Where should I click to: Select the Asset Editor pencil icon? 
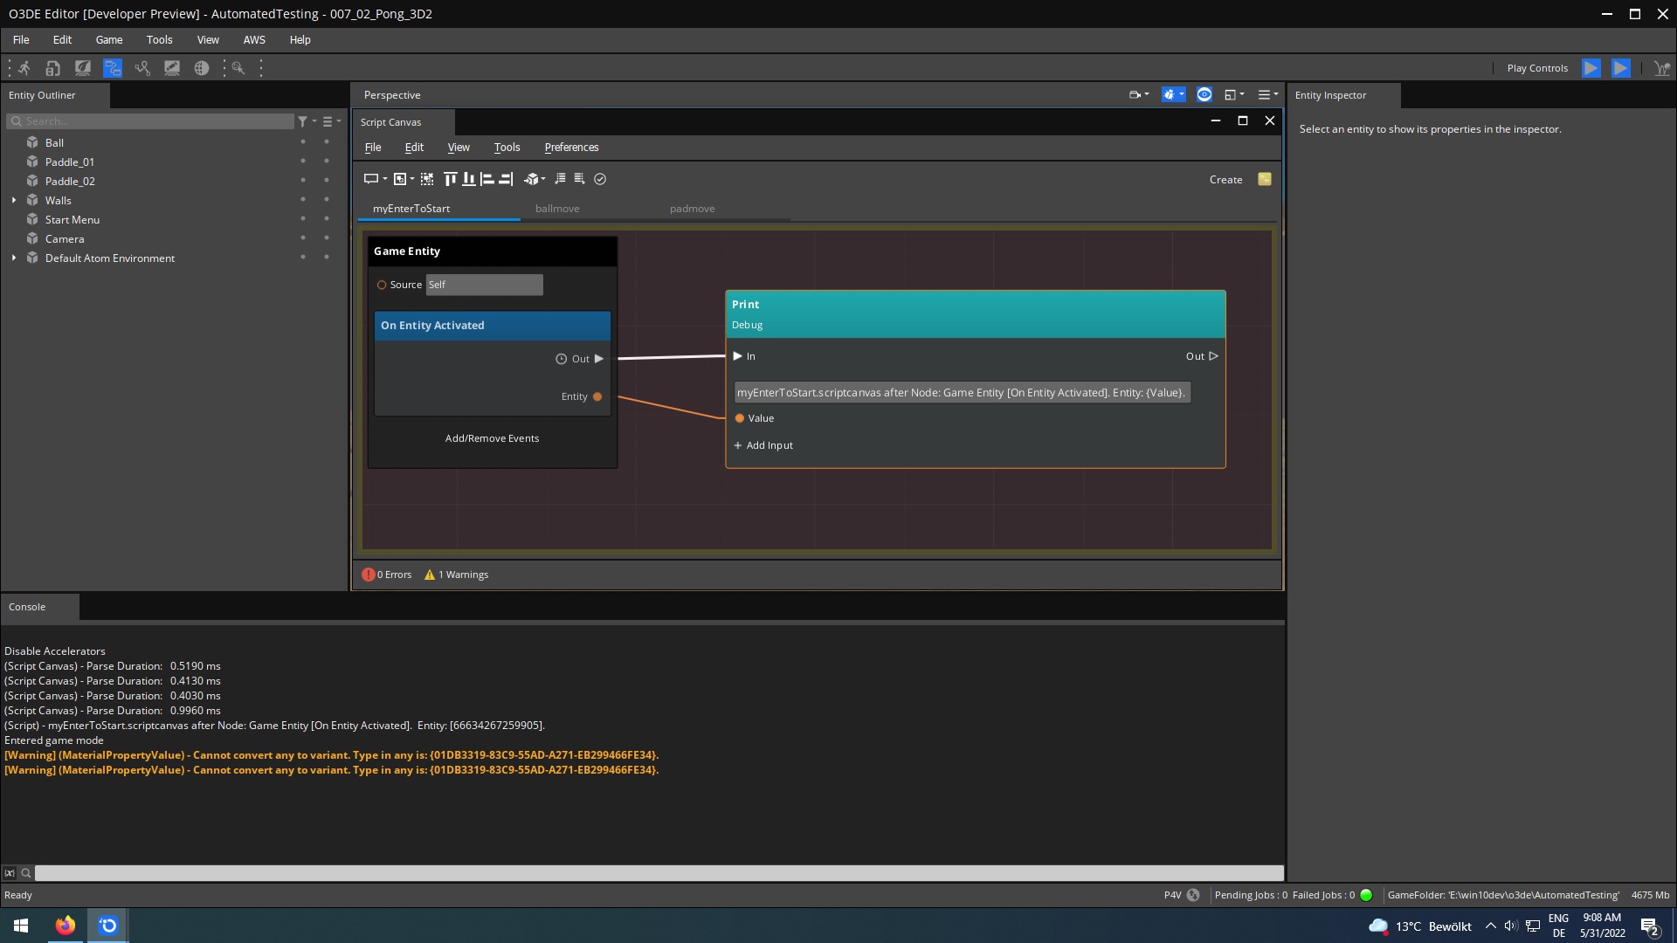click(172, 68)
